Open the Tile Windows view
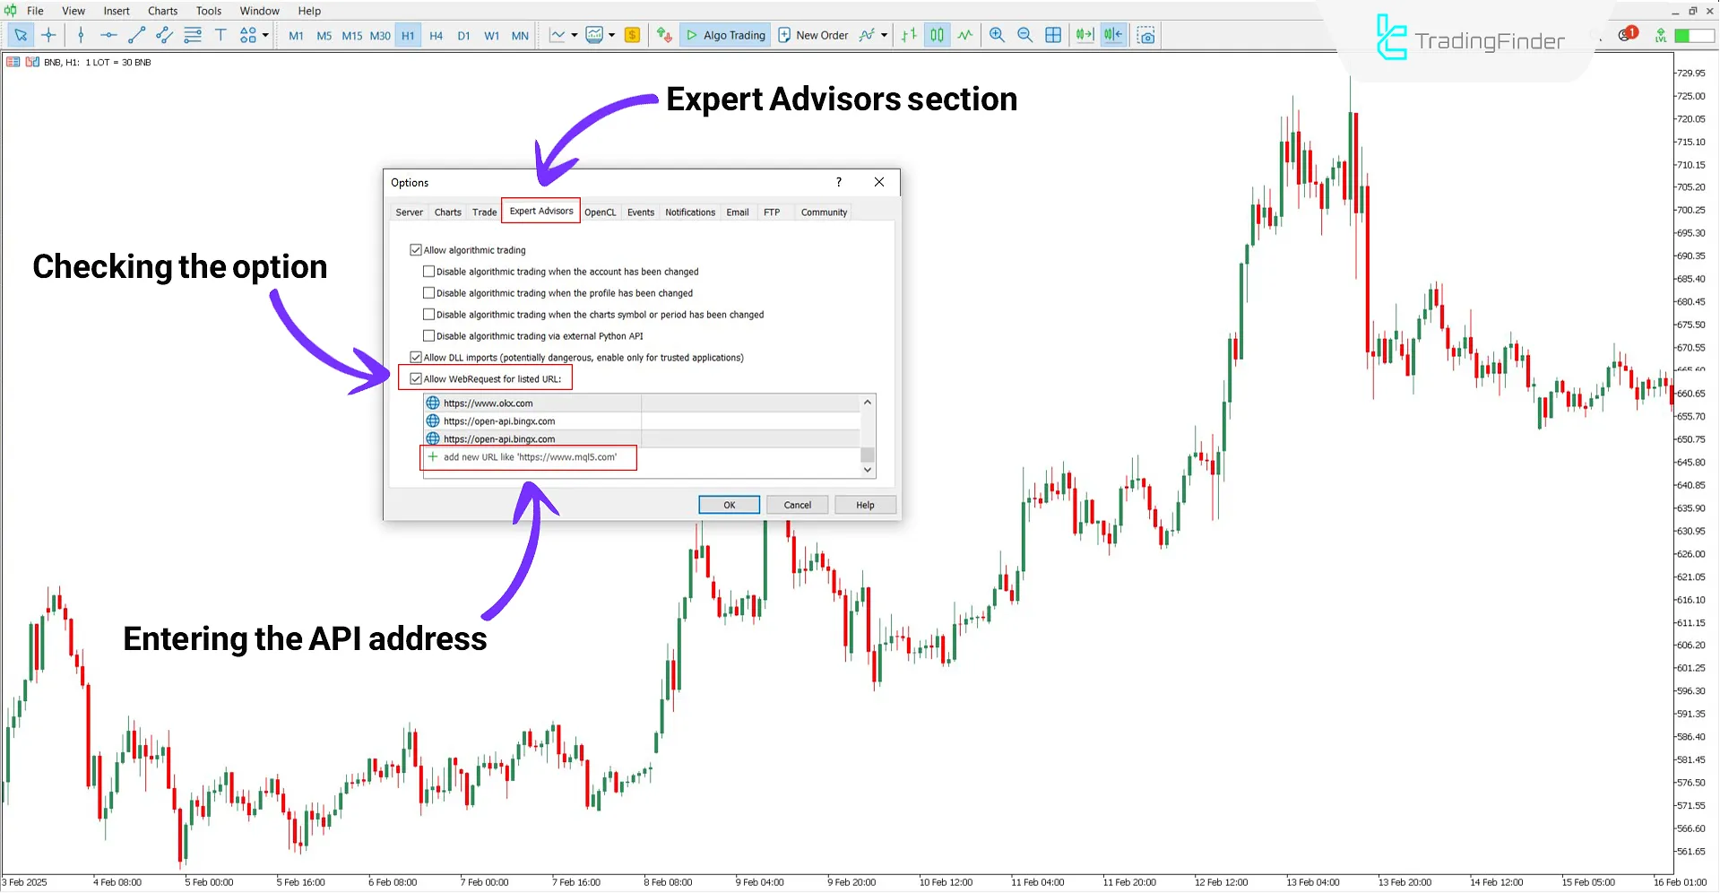The image size is (1720, 893). click(x=1053, y=35)
